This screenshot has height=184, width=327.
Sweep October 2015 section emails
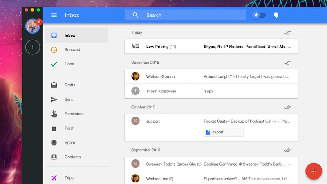pyautogui.click(x=288, y=107)
